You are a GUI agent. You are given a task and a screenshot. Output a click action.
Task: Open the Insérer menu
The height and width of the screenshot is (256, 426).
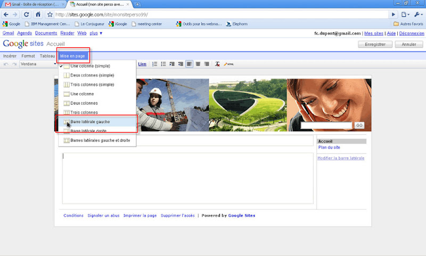(10, 56)
